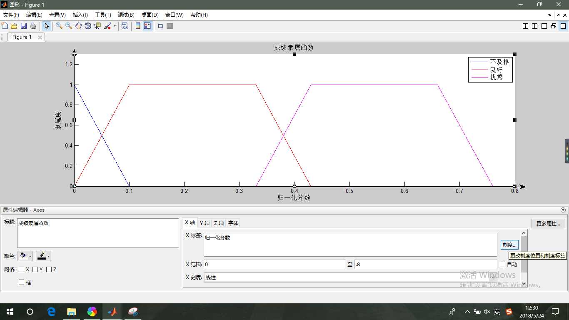Toggle the 框 box checkbox

coord(21,282)
